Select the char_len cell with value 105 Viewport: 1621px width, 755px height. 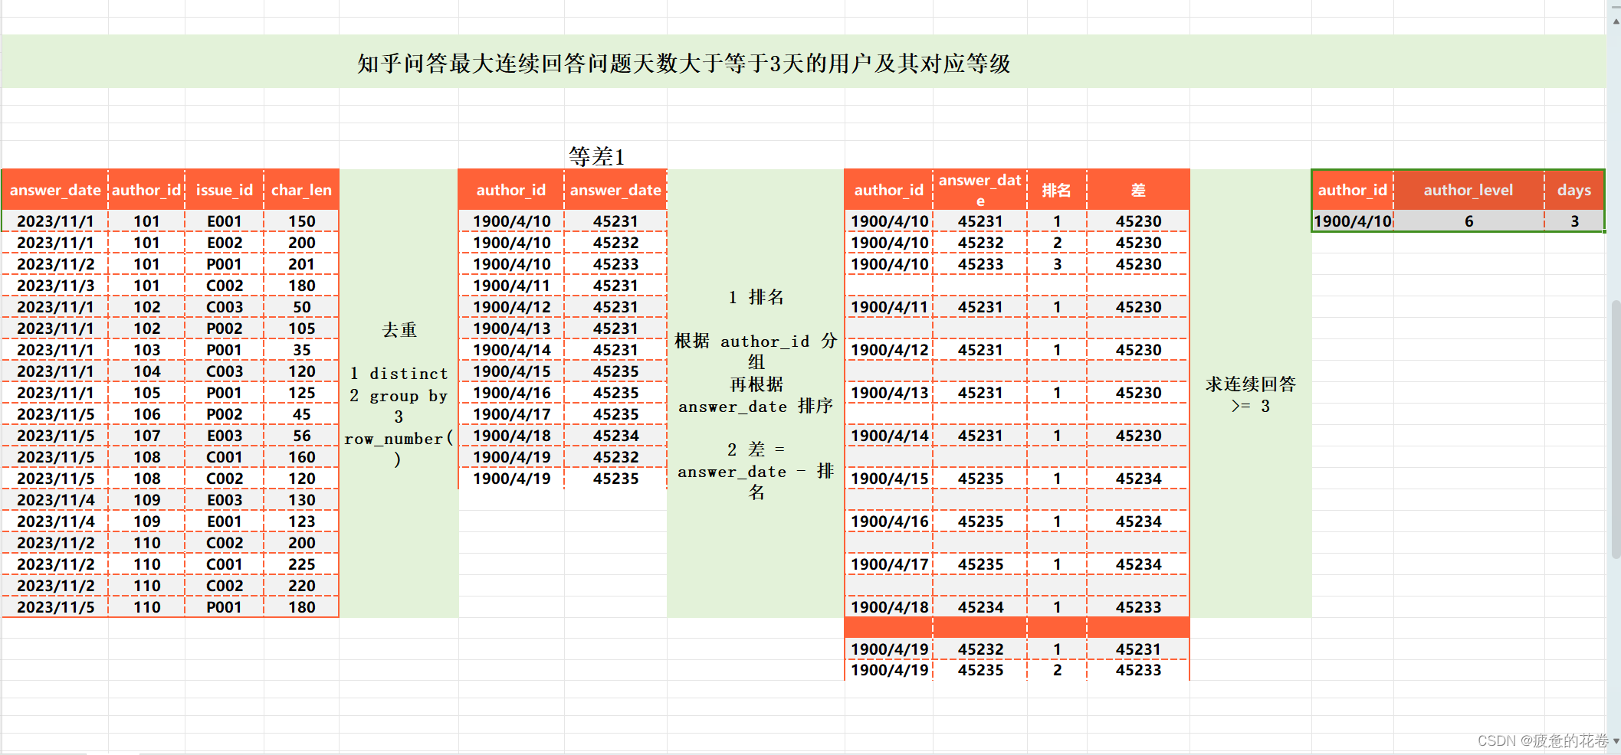(x=301, y=328)
